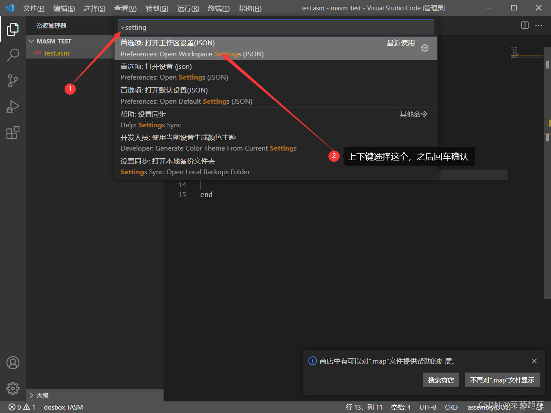The image size is (551, 413).
Task: Click the editor vertical scrollbar
Action: 548,172
